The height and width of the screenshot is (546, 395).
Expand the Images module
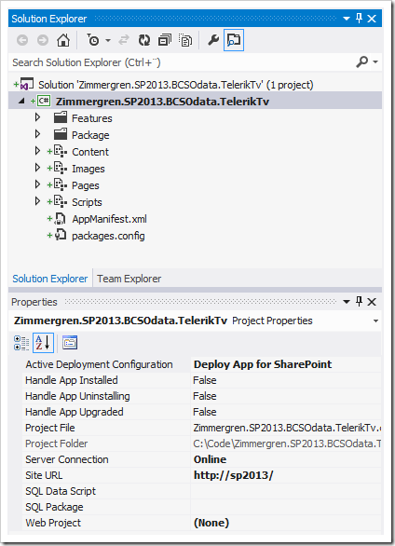click(x=37, y=168)
